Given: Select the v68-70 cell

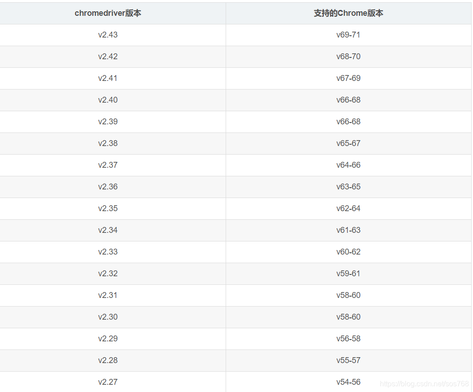Looking at the screenshot, I should [x=348, y=57].
